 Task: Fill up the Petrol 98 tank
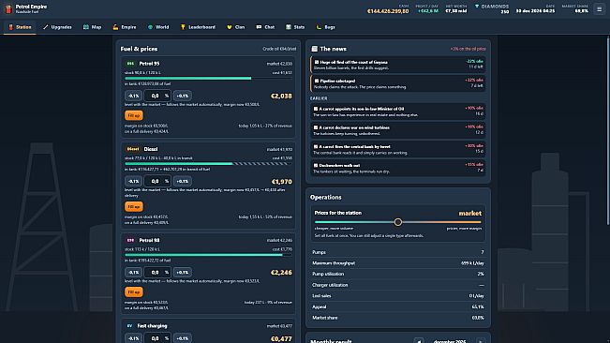pyautogui.click(x=133, y=292)
